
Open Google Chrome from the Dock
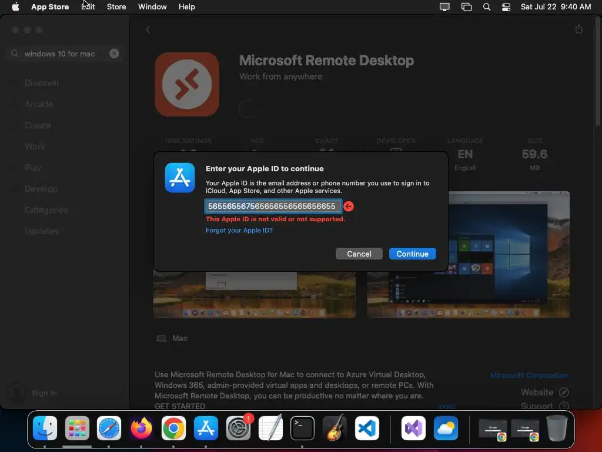tap(173, 428)
